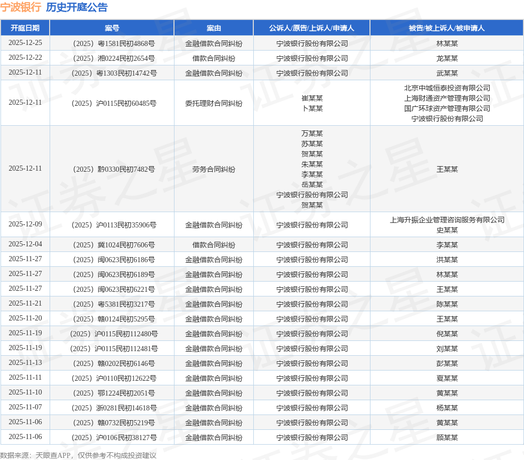The height and width of the screenshot is (460, 524).
Task: Select case number 闽0623民初6186号
Action: coord(114,260)
